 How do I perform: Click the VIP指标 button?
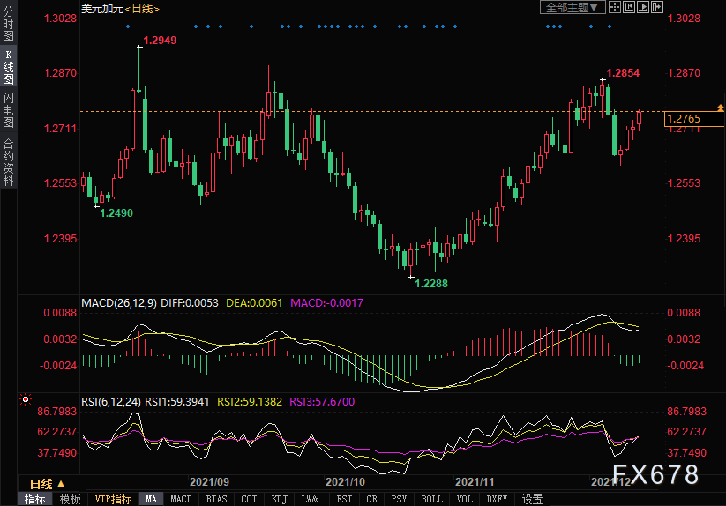click(x=113, y=499)
